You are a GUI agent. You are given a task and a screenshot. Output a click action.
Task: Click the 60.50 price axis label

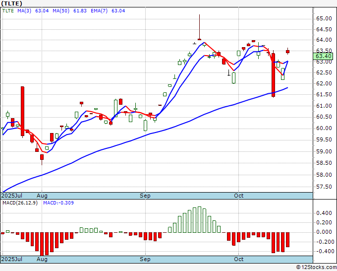pyautogui.click(x=324, y=117)
